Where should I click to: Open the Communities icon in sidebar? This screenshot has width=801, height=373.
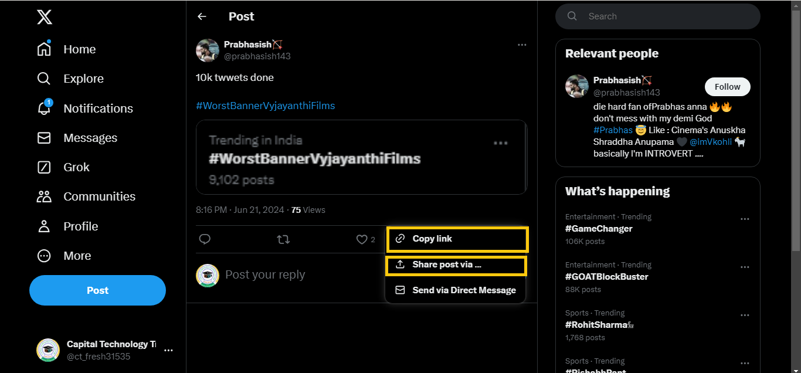[44, 196]
